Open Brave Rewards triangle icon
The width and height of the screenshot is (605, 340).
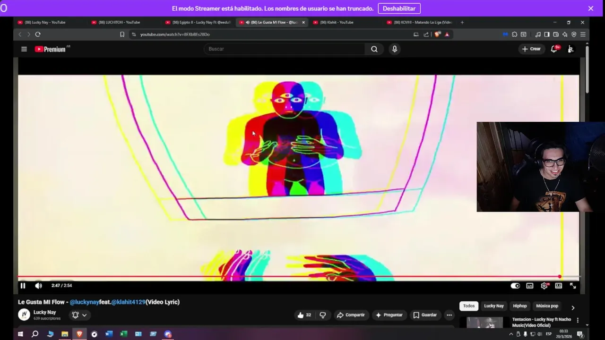click(x=447, y=34)
